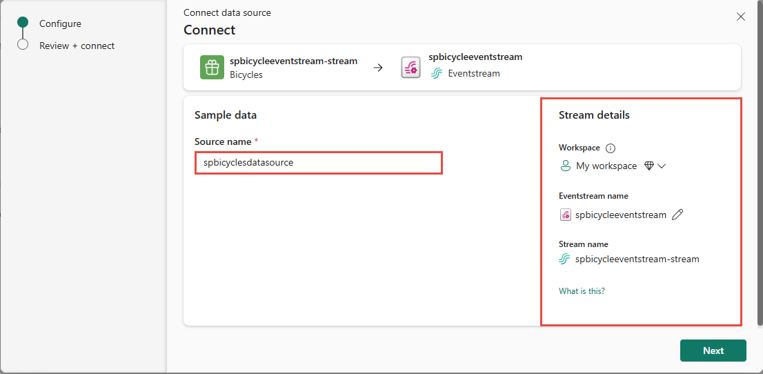763x374 pixels.
Task: Close the Connect data source dialog
Action: point(741,17)
